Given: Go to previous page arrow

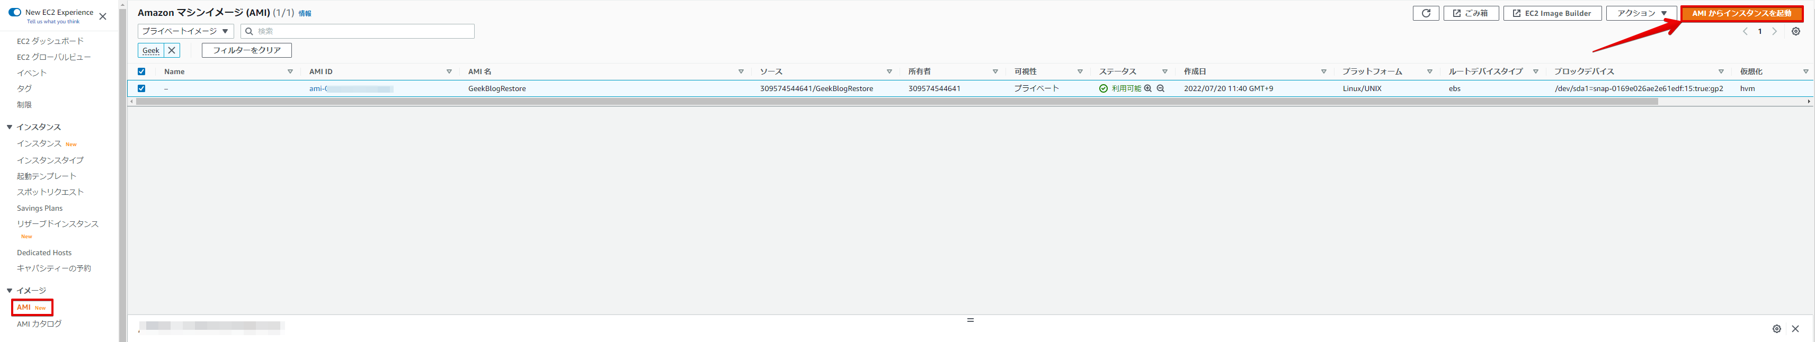Looking at the screenshot, I should (x=1745, y=32).
